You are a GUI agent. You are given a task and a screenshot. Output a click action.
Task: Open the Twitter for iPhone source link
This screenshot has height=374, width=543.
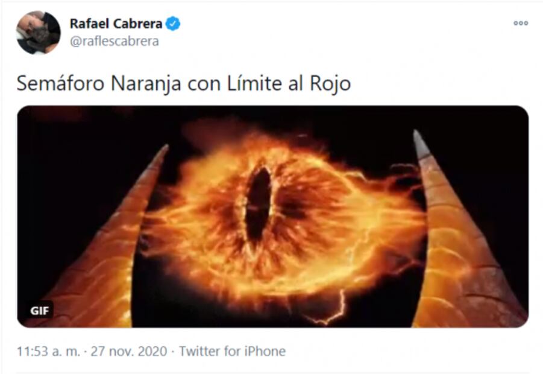(x=232, y=351)
